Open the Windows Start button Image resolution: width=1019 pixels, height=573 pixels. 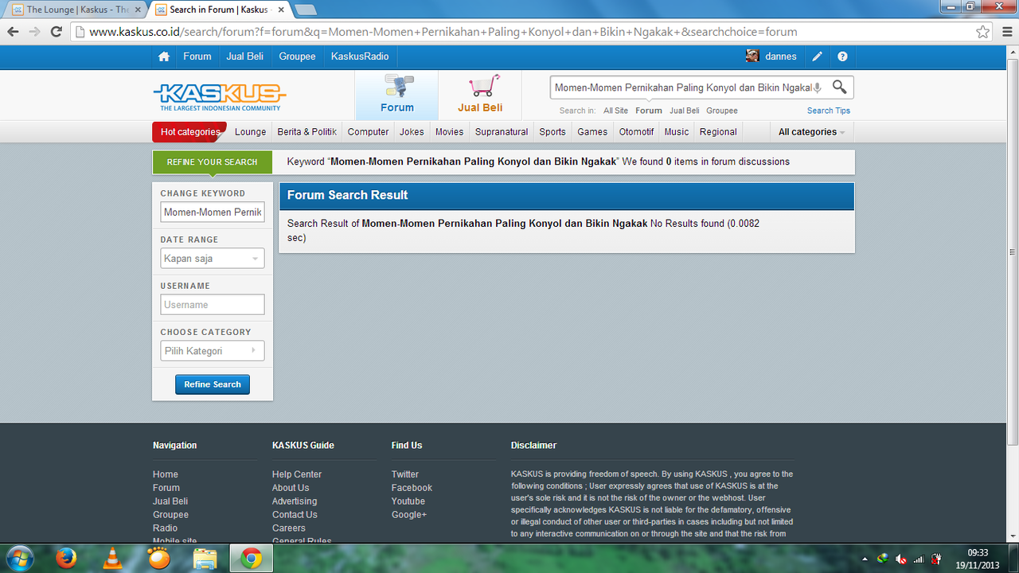[19, 559]
